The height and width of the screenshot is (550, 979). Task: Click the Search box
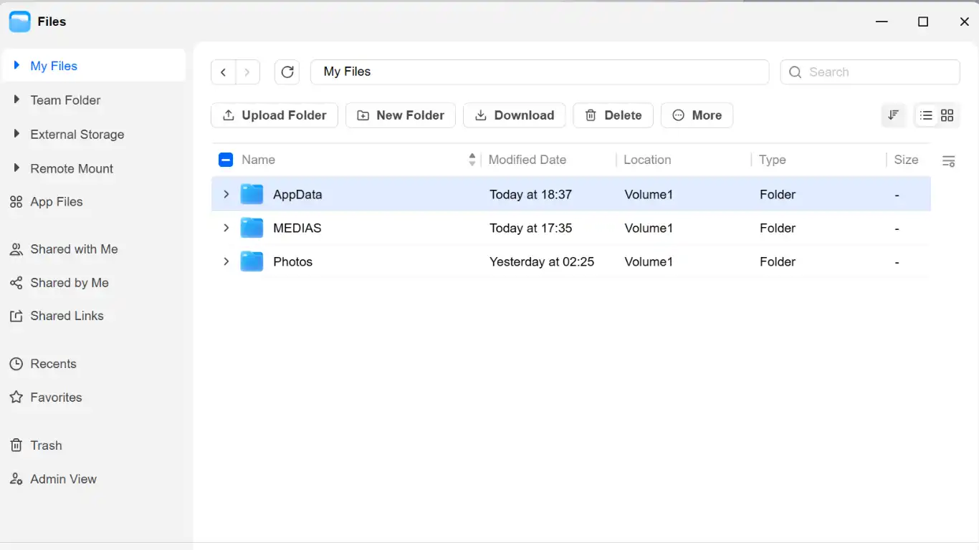pyautogui.click(x=870, y=72)
